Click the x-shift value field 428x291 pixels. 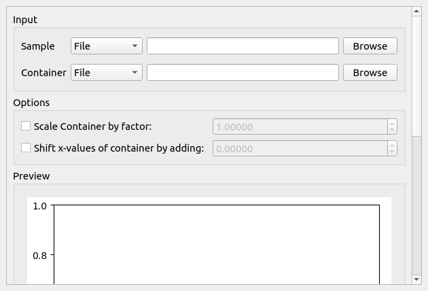pyautogui.click(x=299, y=148)
